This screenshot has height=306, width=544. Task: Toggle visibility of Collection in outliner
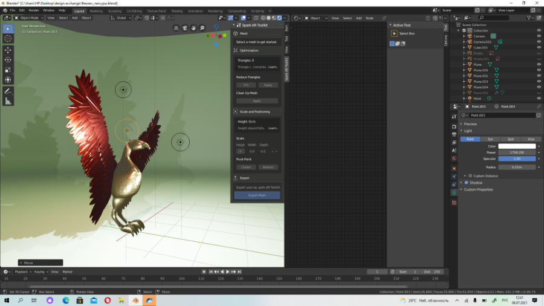[539, 30]
